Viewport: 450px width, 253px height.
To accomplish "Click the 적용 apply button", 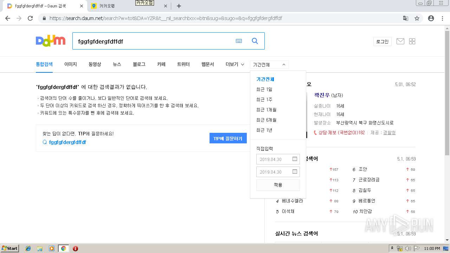I will pyautogui.click(x=278, y=185).
